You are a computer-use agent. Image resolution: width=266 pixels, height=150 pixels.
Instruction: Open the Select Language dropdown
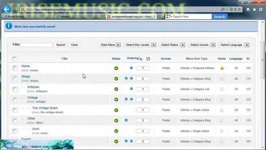(x=234, y=45)
